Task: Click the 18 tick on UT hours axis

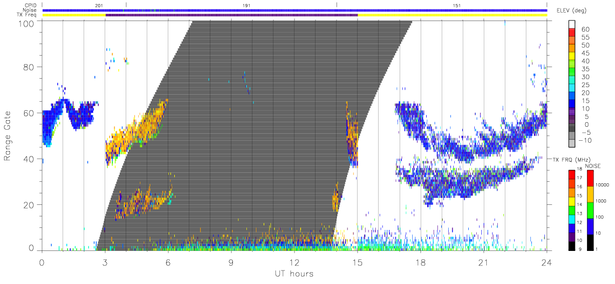Action: 421,262
